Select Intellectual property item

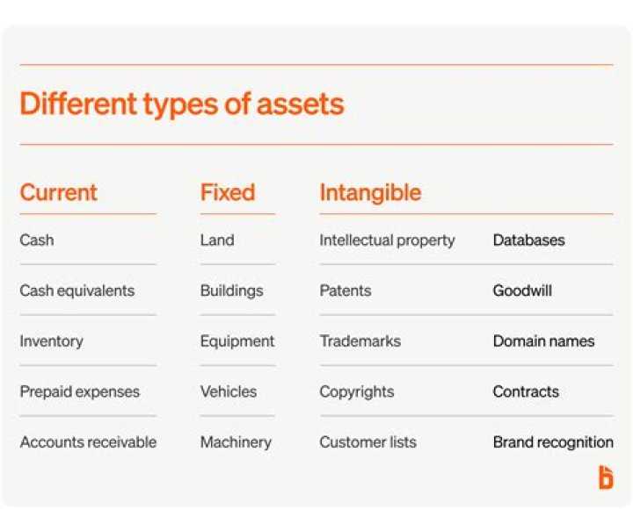387,240
